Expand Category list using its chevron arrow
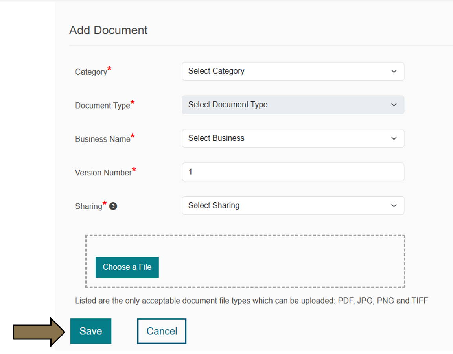 pyautogui.click(x=394, y=71)
